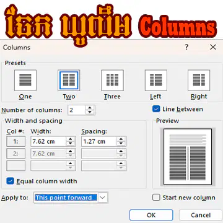Increase column 1 width with up arrow
Viewport: 223px width, 223px height.
point(71,139)
